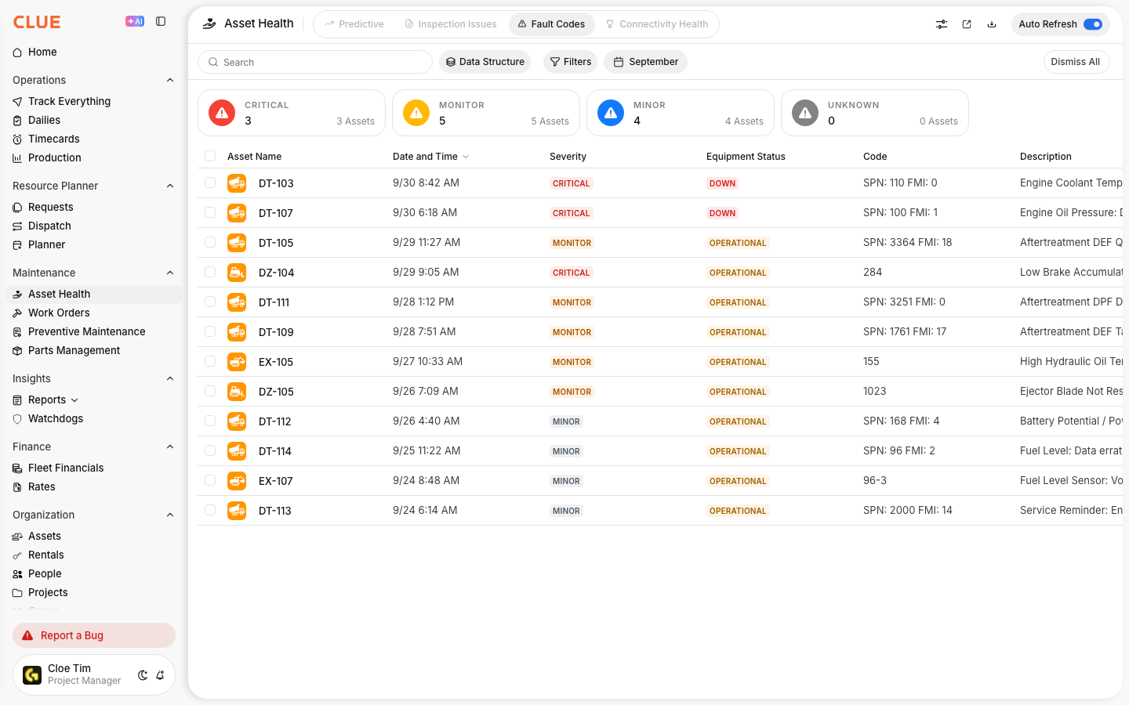Click the download export icon
The width and height of the screenshot is (1129, 705).
click(x=992, y=24)
